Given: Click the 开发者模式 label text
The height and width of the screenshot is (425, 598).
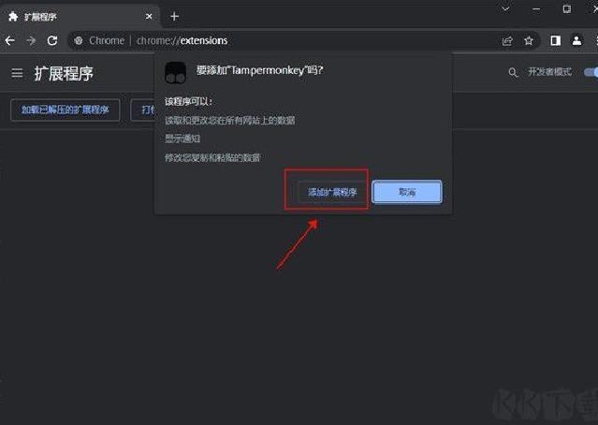Looking at the screenshot, I should (549, 72).
